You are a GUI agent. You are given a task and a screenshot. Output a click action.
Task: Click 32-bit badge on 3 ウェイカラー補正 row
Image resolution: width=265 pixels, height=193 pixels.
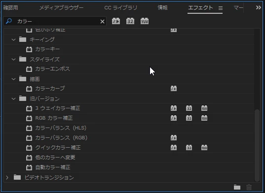click(189, 108)
